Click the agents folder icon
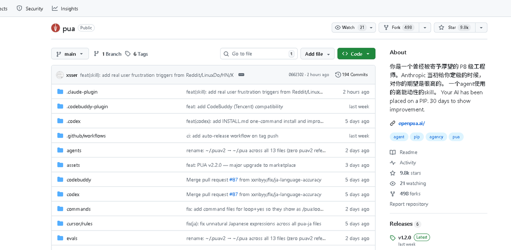The image size is (511, 250). click(60, 150)
